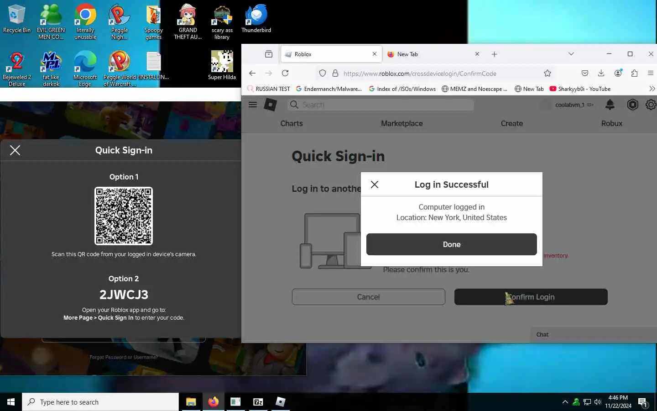This screenshot has height=411, width=657.
Task: Open the Robux balance icon
Action: pyautogui.click(x=632, y=105)
